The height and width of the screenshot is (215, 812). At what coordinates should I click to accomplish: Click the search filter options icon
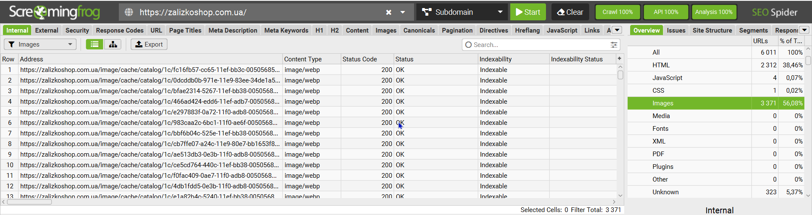614,44
